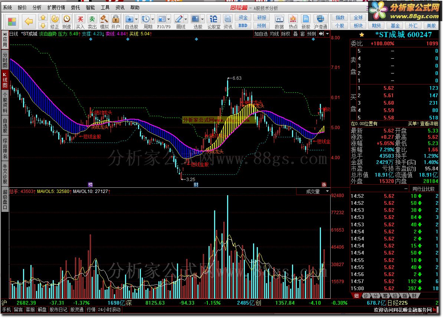The image size is (443, 318).
Task: Click the 卖出 sell icon
Action: pos(92,22)
